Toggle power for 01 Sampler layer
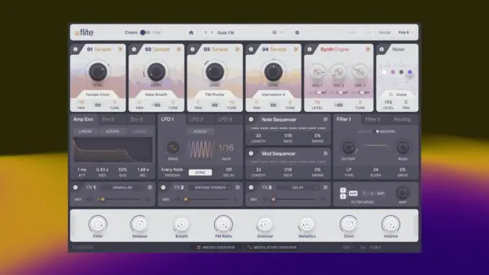 tap(76, 49)
